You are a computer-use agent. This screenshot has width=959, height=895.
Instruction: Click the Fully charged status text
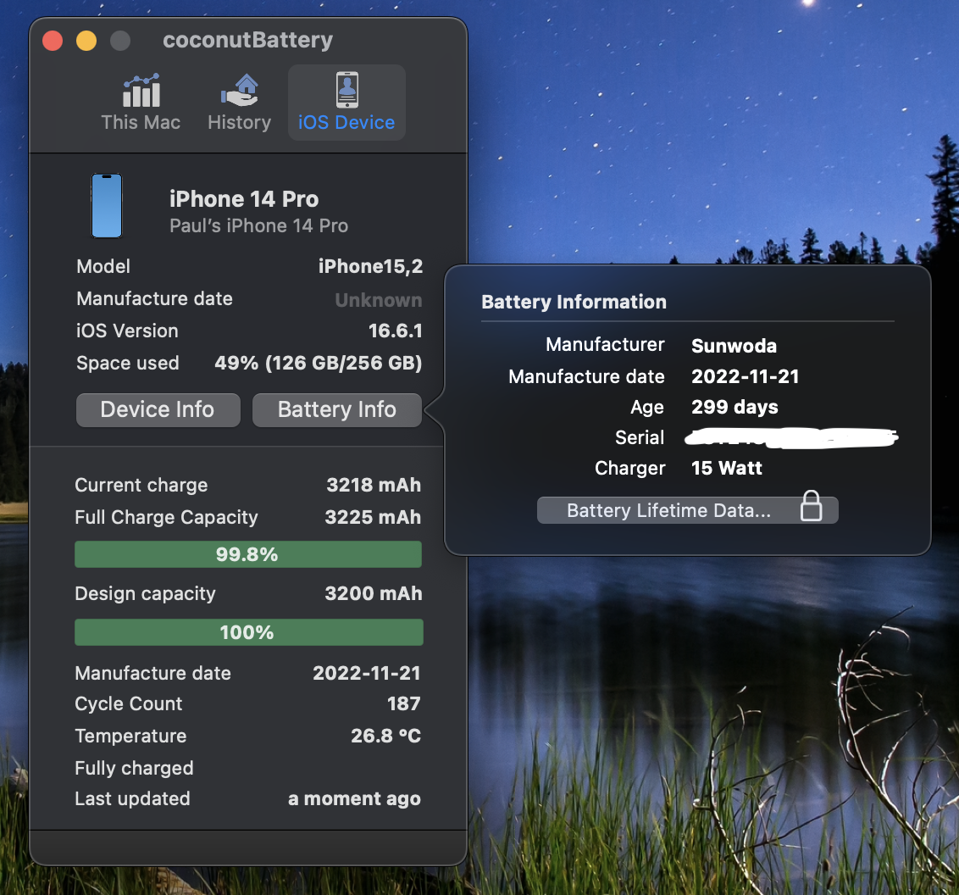[x=134, y=769]
